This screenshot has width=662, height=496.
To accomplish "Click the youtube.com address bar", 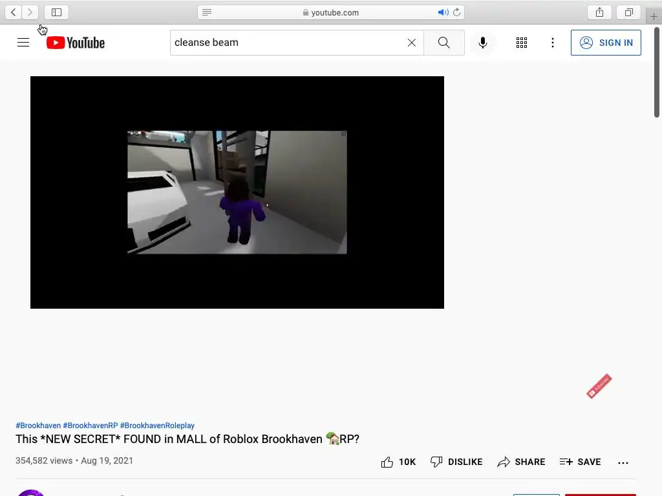I will (331, 12).
